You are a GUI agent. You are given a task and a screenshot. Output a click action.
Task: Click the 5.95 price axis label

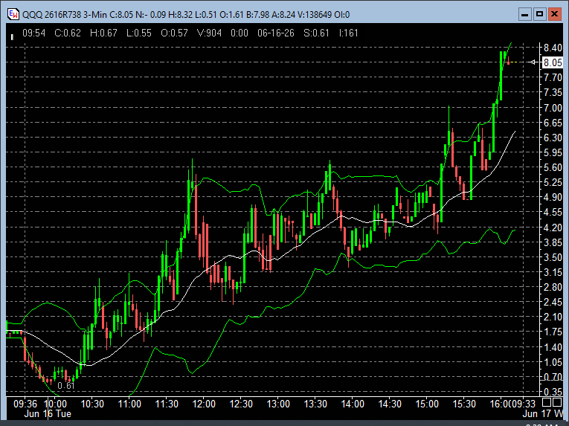(553, 152)
